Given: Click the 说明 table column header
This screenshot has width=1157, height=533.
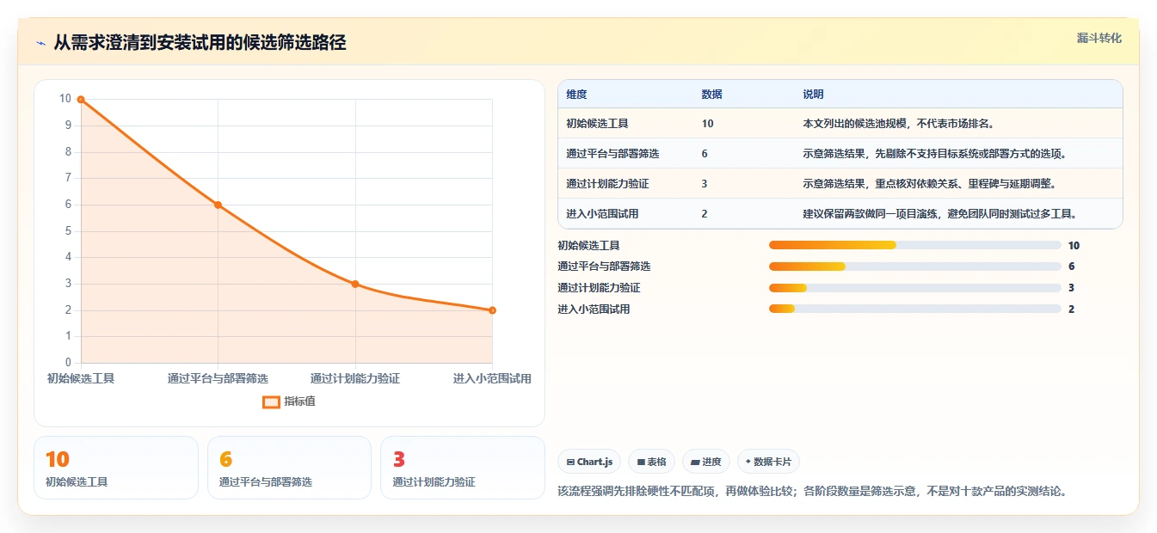Looking at the screenshot, I should (813, 95).
